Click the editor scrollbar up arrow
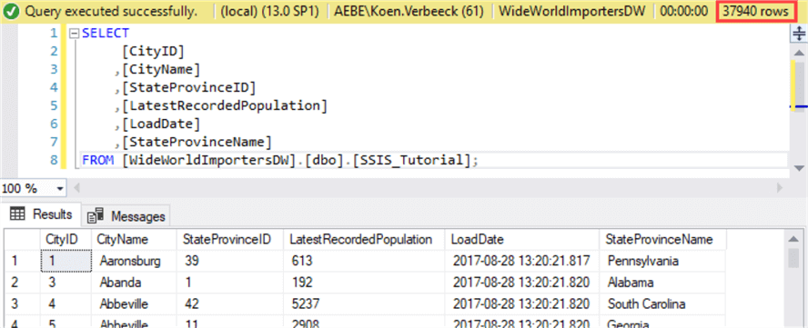 coord(798,53)
